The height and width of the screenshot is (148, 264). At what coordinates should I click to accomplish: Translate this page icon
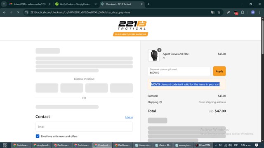212,12
